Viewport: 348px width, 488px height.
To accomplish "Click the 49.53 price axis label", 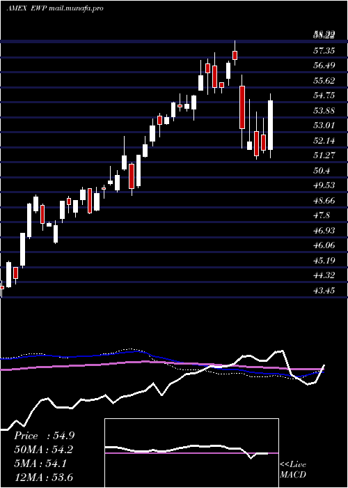I will pyautogui.click(x=324, y=185).
